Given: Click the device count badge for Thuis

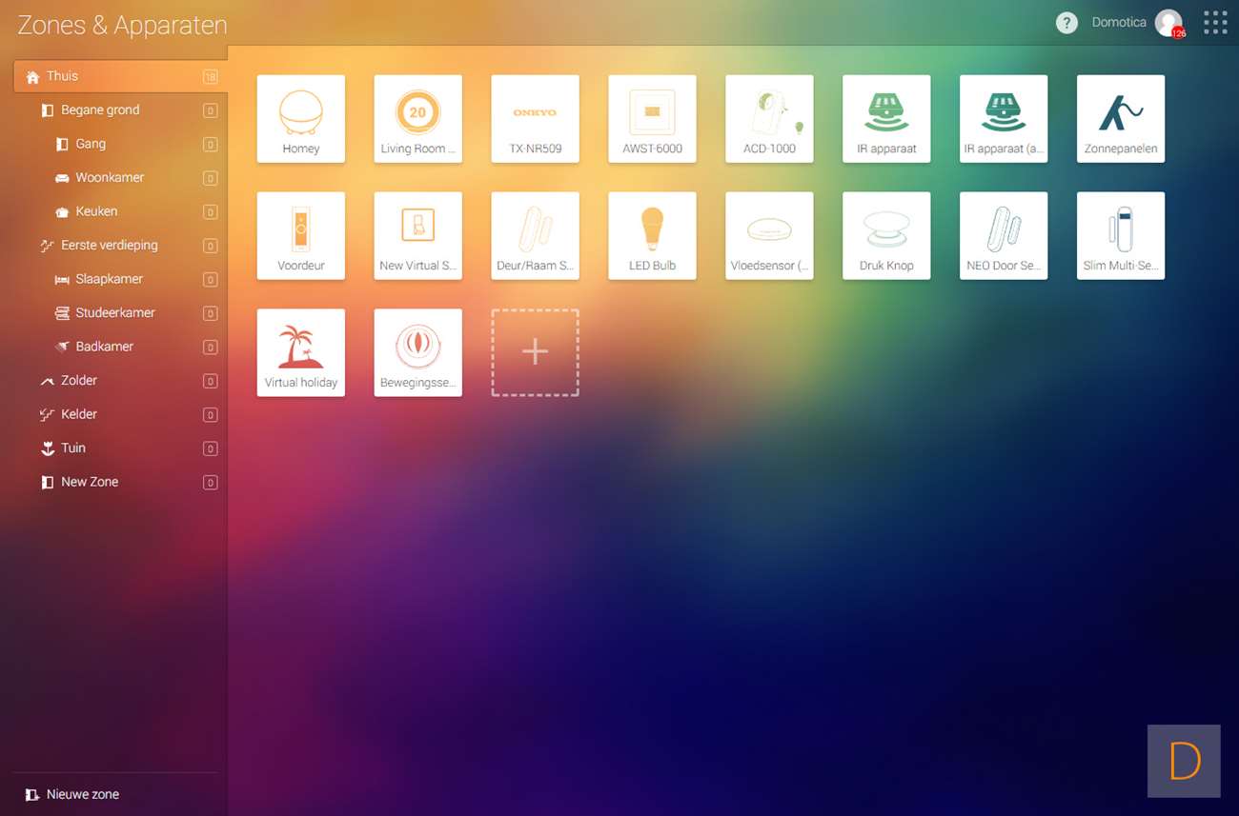Looking at the screenshot, I should tap(211, 77).
